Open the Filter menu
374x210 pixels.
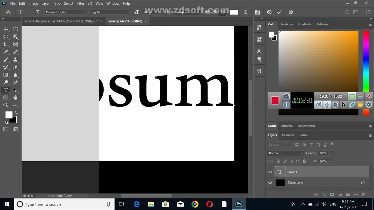[x=80, y=3]
